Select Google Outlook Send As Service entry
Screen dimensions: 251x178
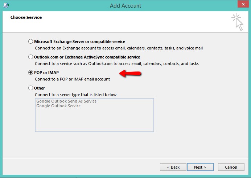point(66,101)
